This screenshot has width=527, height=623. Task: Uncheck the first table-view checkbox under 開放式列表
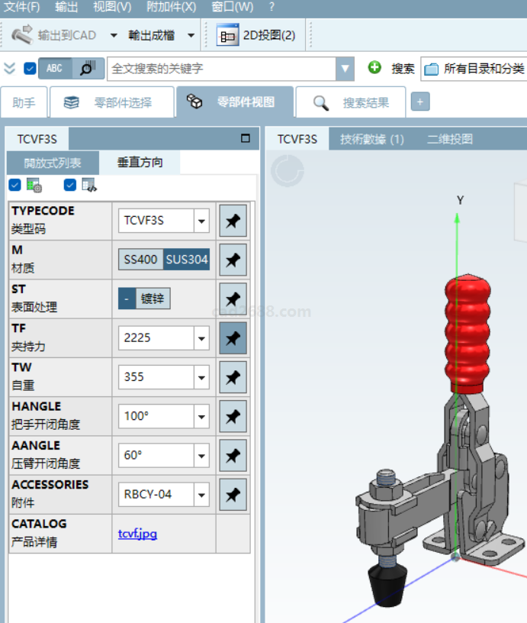coord(14,185)
